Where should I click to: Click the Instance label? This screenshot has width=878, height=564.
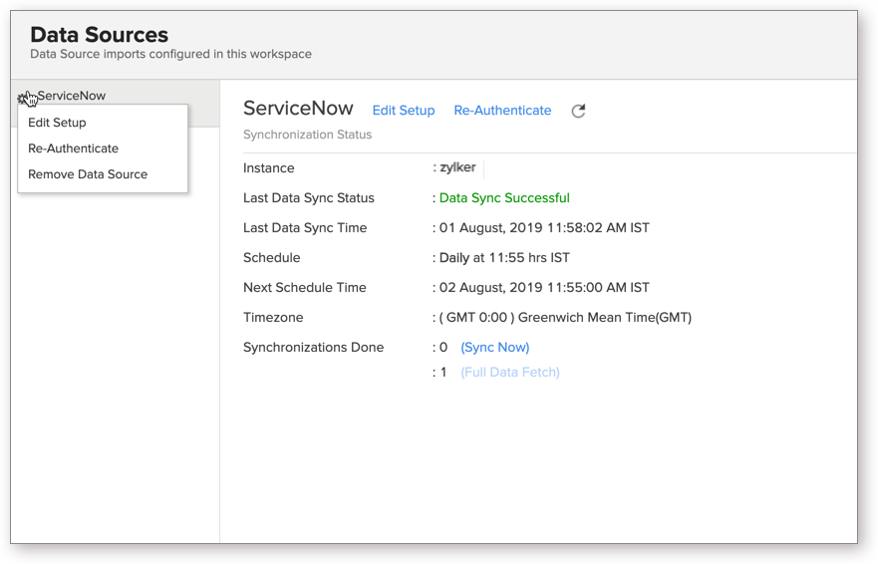269,168
